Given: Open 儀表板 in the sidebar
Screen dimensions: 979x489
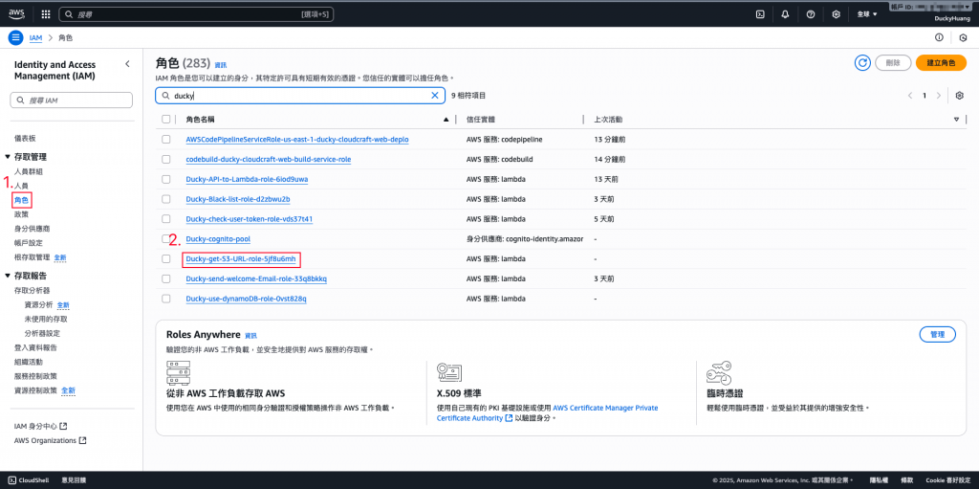Looking at the screenshot, I should coord(25,138).
